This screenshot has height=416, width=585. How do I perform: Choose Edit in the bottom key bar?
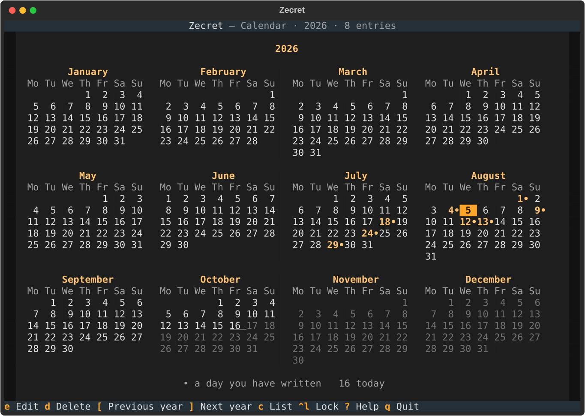pyautogui.click(x=21, y=407)
